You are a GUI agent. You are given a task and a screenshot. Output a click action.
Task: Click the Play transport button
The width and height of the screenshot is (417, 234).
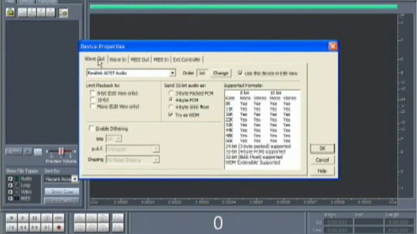[x=23, y=218]
